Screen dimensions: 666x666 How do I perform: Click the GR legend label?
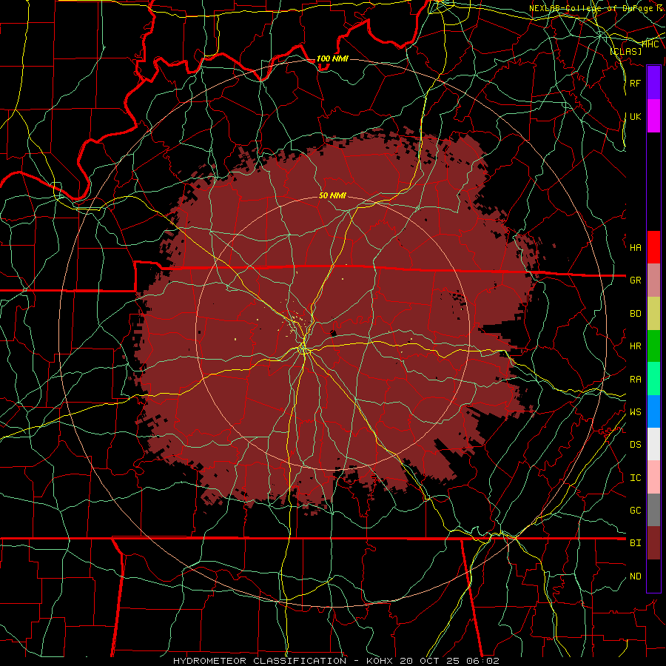click(x=636, y=280)
